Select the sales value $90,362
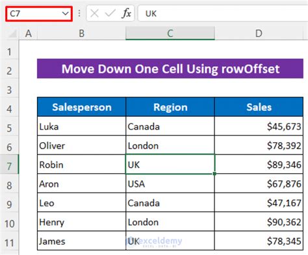The height and width of the screenshot is (255, 308). click(259, 222)
